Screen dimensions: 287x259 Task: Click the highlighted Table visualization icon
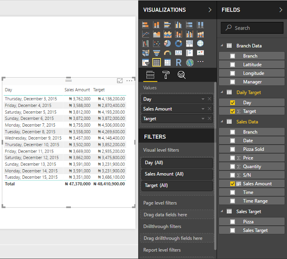point(157,62)
